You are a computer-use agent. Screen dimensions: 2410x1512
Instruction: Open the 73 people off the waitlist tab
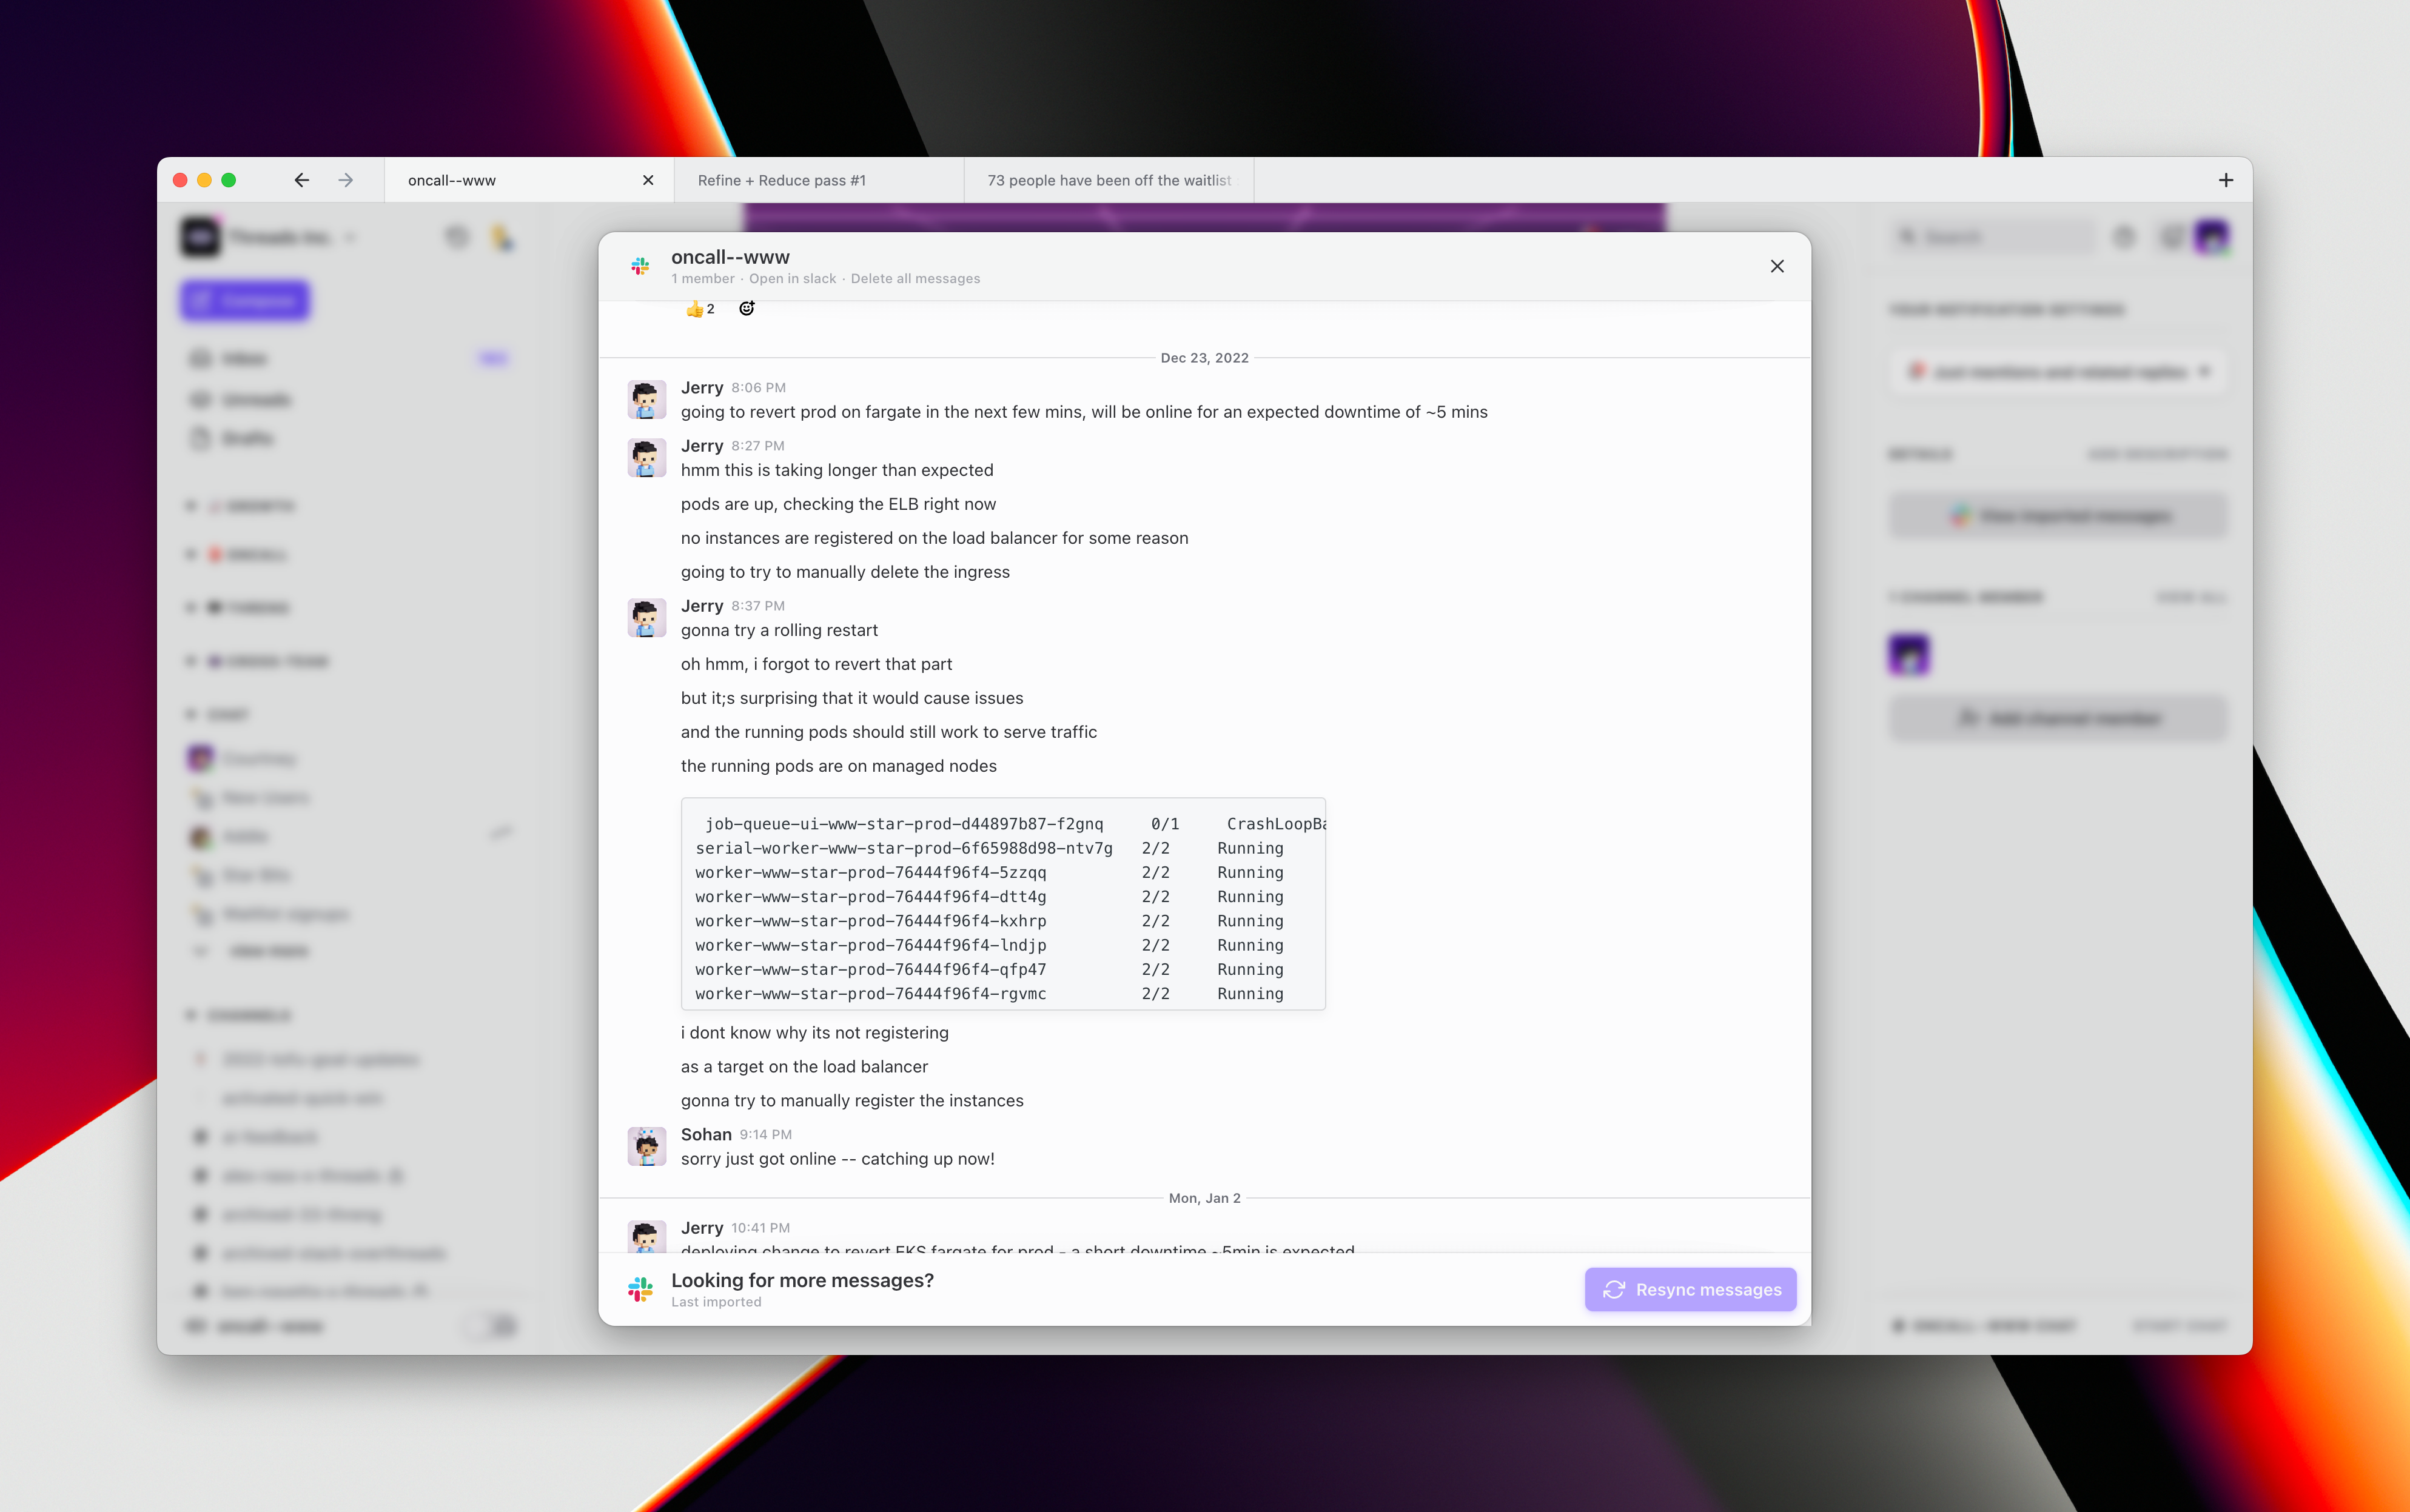coord(1109,180)
